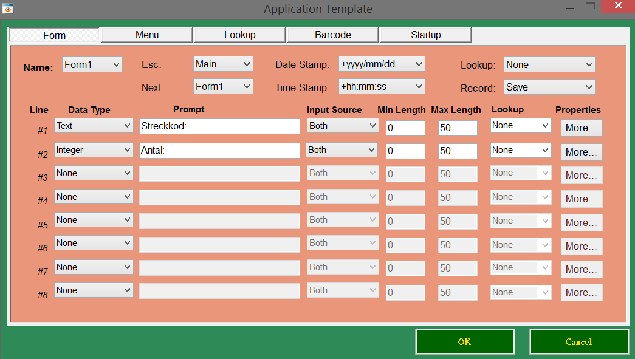
Task: Click the Cancel button
Action: click(578, 341)
